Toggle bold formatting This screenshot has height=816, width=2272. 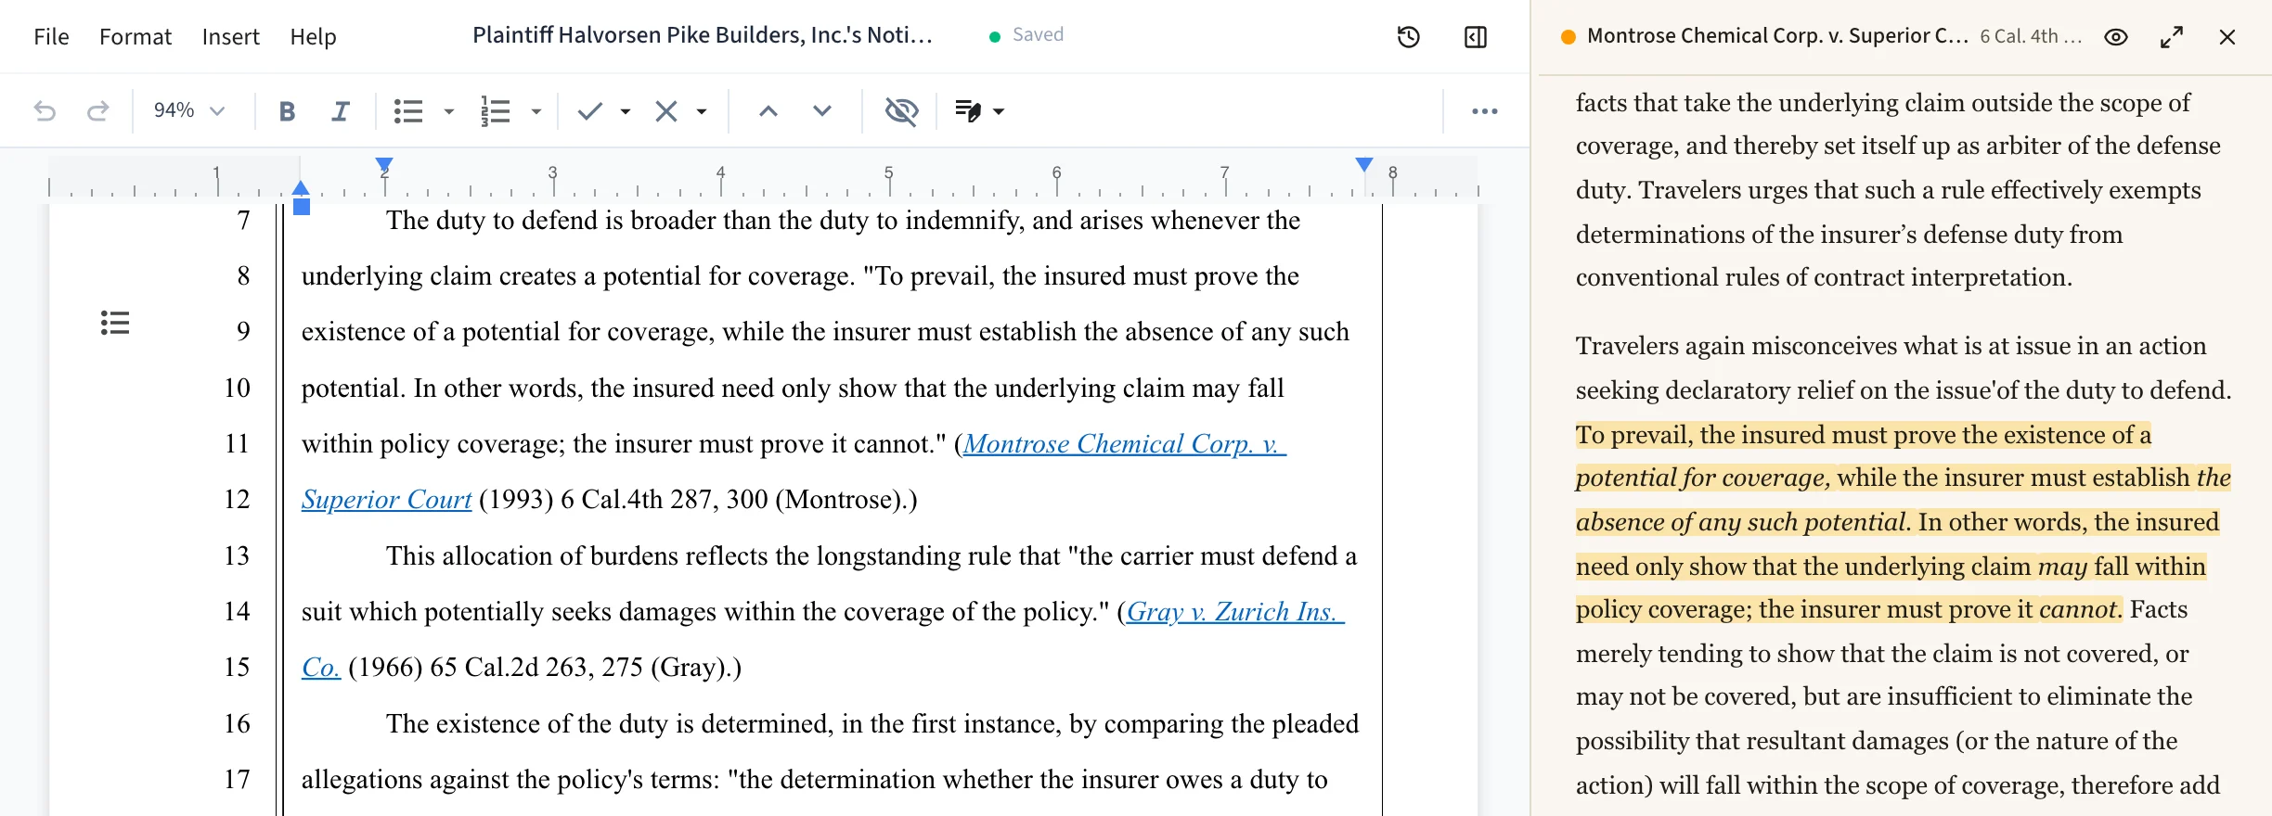288,111
